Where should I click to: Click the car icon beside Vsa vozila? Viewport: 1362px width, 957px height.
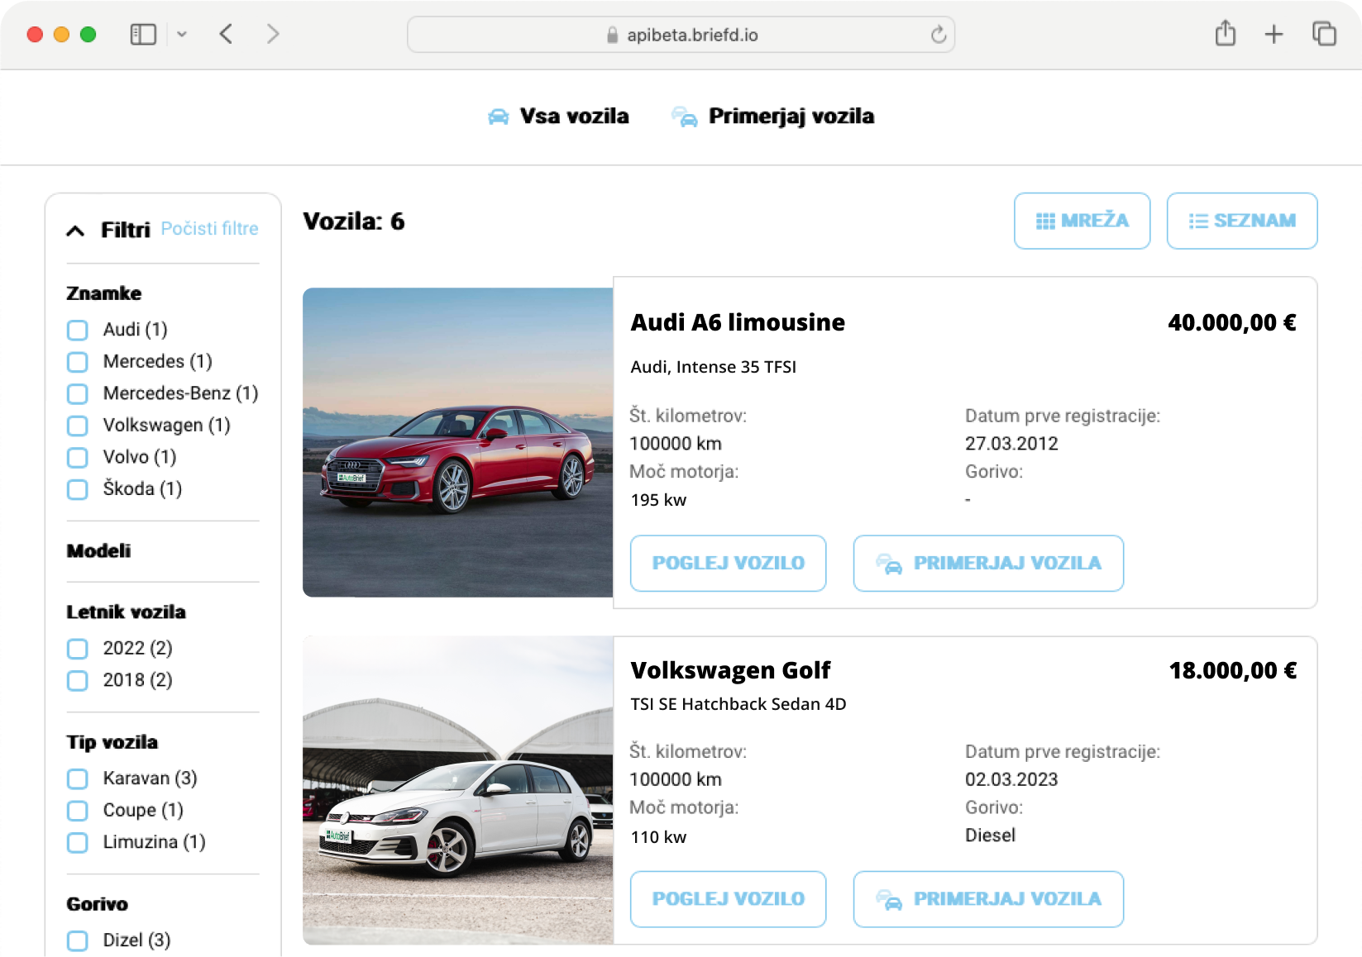pos(498,117)
